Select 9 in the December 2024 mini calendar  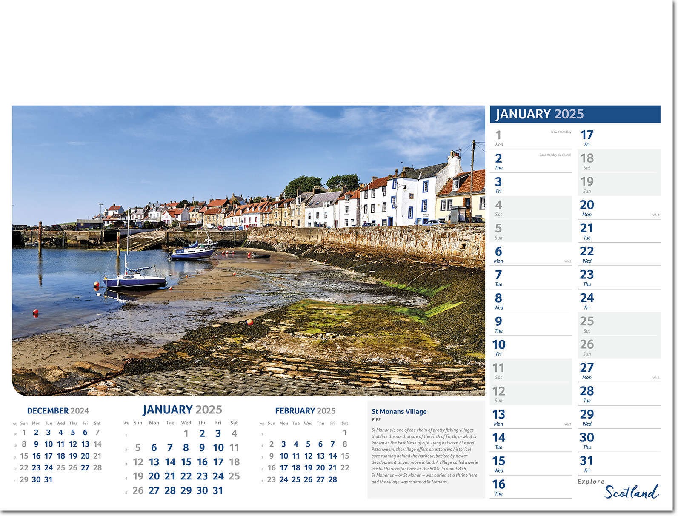(36, 444)
